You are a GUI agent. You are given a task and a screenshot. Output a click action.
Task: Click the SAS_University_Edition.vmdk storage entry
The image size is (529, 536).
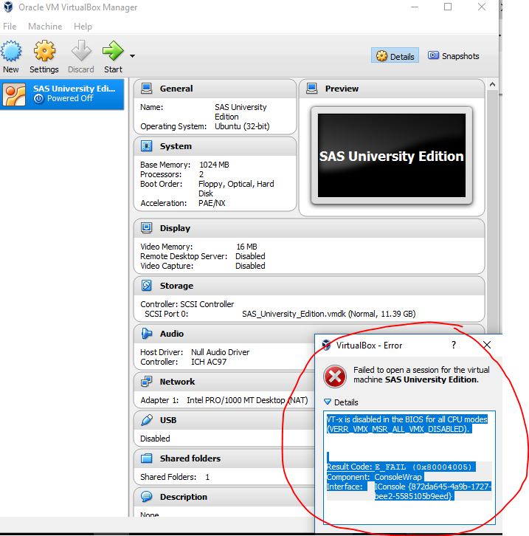point(328,314)
